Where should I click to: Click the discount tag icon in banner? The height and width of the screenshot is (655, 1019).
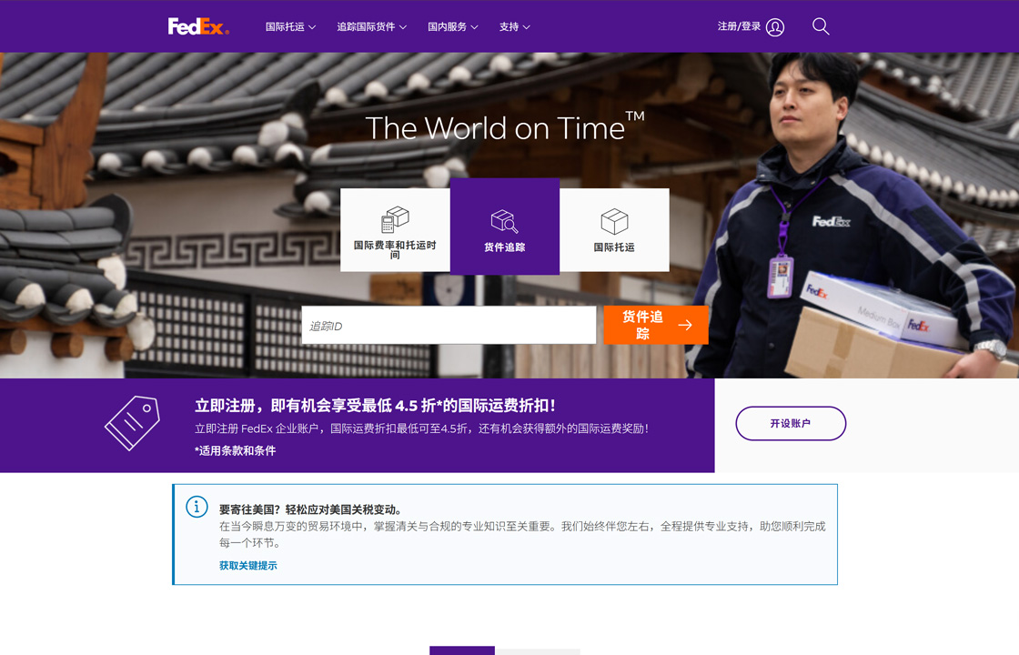coord(133,424)
